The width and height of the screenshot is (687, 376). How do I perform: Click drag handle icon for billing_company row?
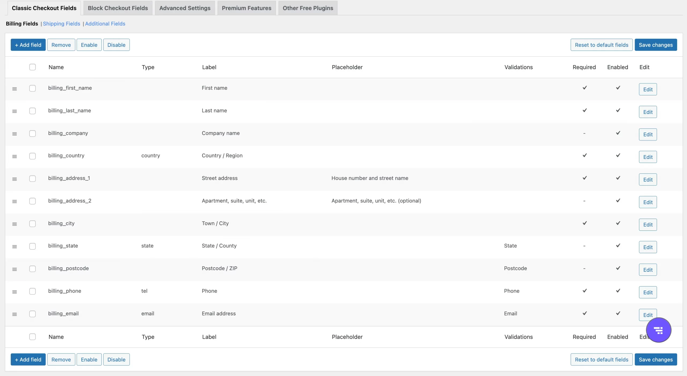pyautogui.click(x=14, y=134)
